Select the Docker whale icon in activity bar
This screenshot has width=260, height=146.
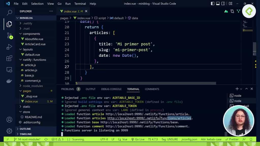click(9, 81)
